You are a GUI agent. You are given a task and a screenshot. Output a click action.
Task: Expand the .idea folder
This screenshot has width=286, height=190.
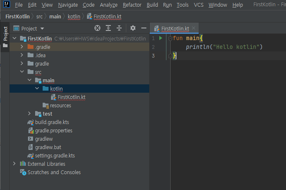(22, 55)
